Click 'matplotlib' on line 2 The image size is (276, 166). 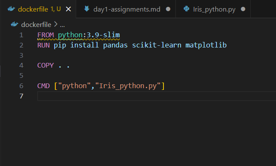point(206,45)
